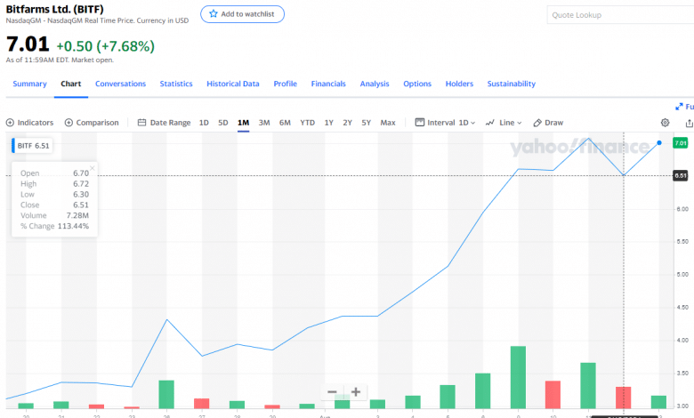
Task: Open the Statistics tab
Action: (x=176, y=84)
